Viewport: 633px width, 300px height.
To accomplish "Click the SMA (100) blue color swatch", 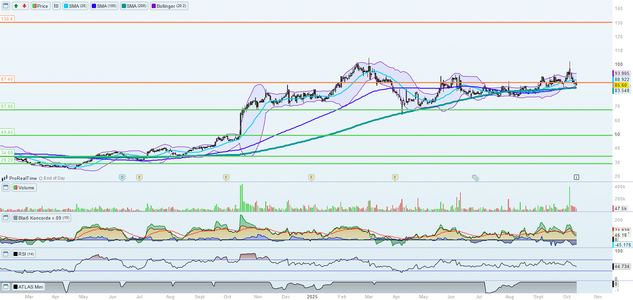I will [x=94, y=6].
